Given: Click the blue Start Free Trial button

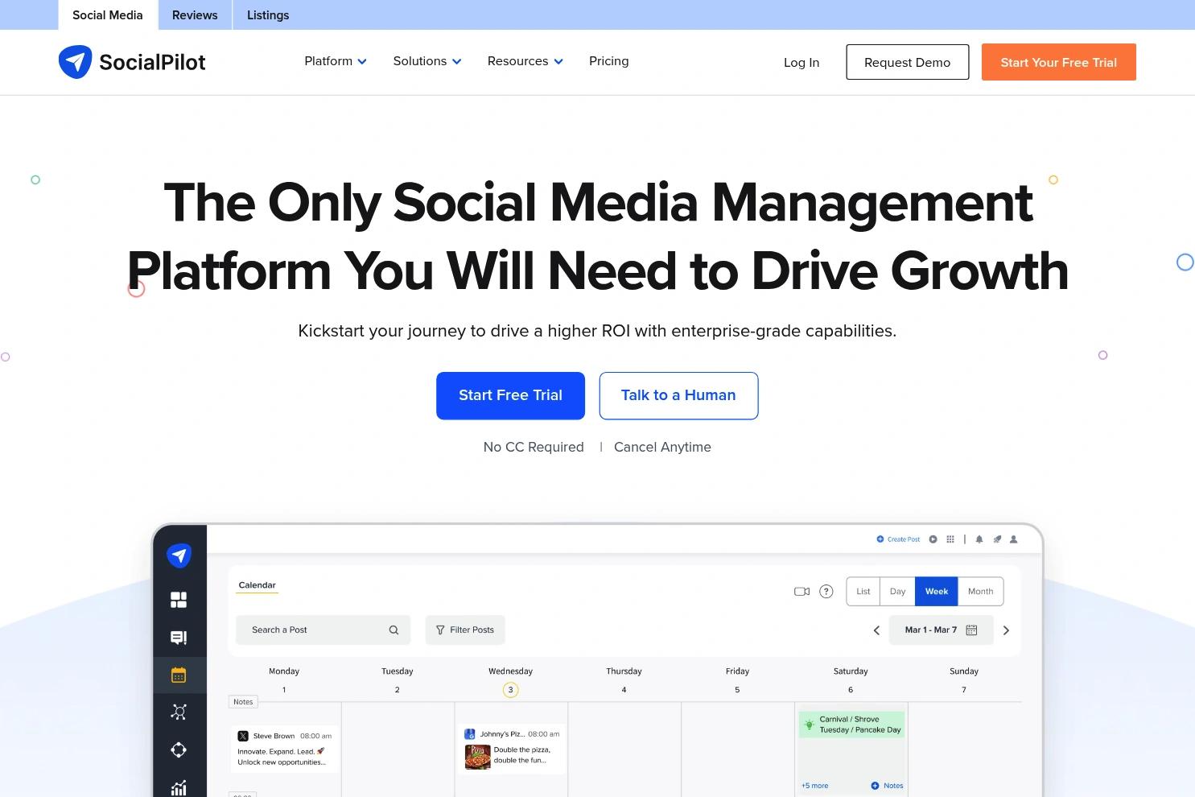Looking at the screenshot, I should (510, 395).
